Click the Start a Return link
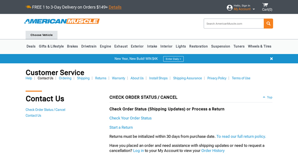The image size is (298, 167). [x=121, y=127]
